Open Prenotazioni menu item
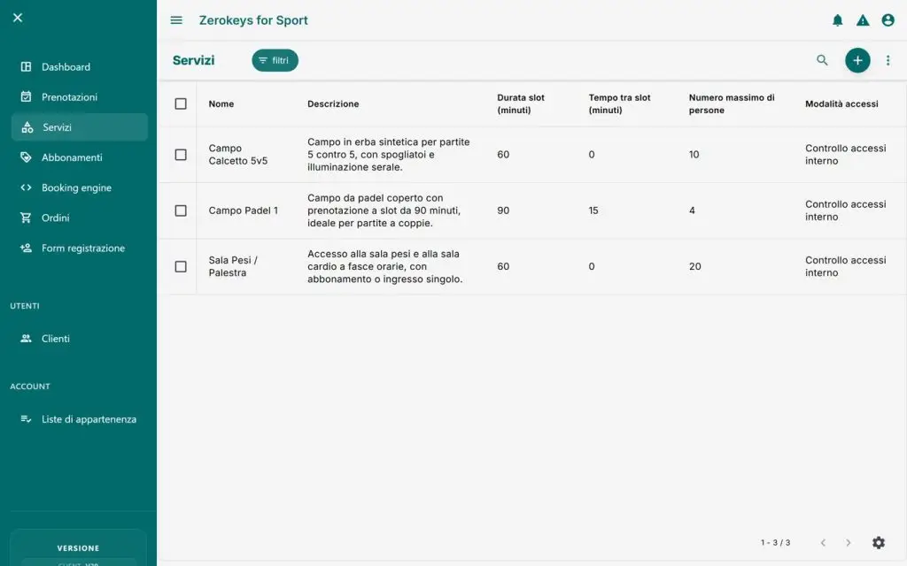The width and height of the screenshot is (907, 566). click(79, 96)
